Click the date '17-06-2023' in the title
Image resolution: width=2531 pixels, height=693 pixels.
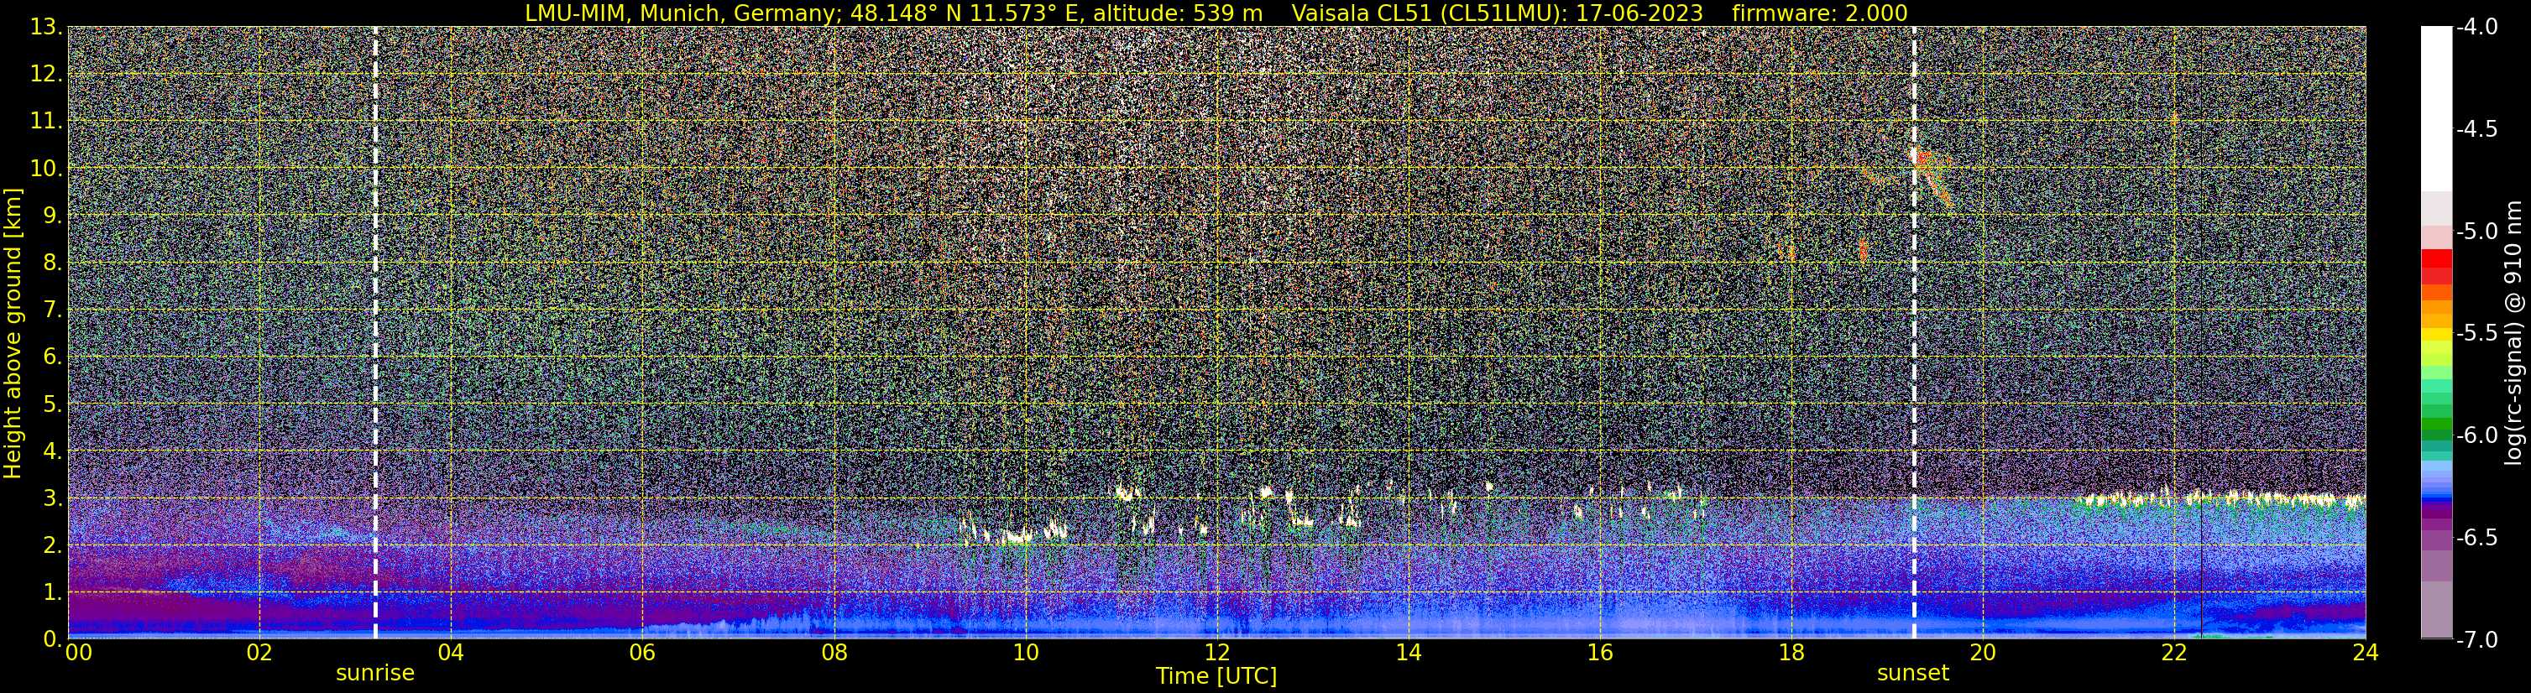pos(1639,13)
